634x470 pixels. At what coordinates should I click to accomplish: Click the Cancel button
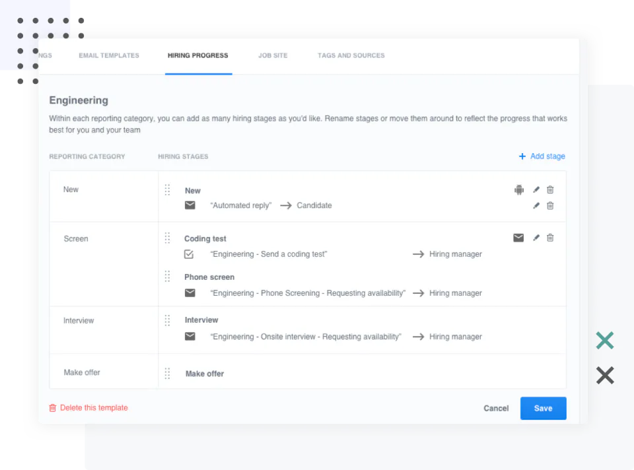(496, 408)
